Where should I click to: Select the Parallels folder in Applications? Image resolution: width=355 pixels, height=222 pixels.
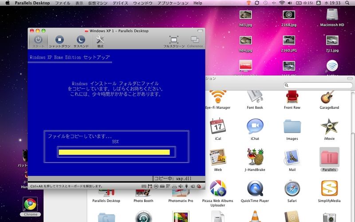[x=329, y=157]
